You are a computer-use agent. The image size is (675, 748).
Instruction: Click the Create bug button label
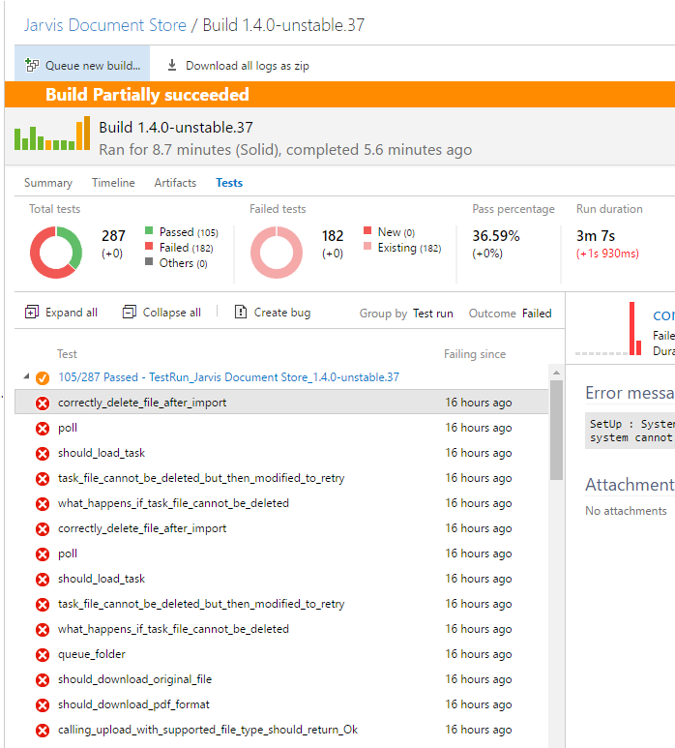(282, 313)
